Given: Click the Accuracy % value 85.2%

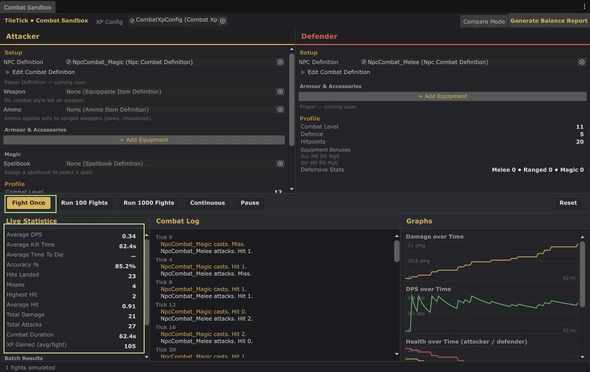Looking at the screenshot, I should (x=125, y=266).
